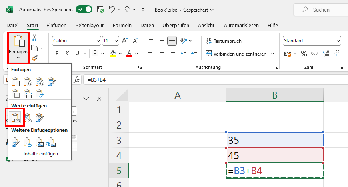Click the Cut scissors icon
This screenshot has height=187, width=348.
(x=34, y=38)
